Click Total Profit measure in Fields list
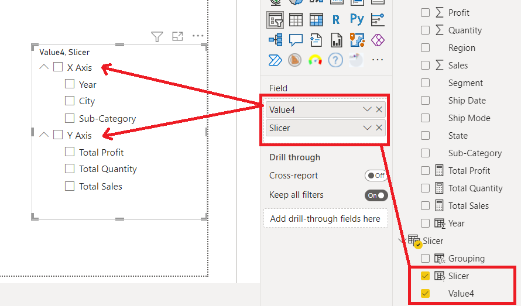The height and width of the screenshot is (306, 521). 469,171
